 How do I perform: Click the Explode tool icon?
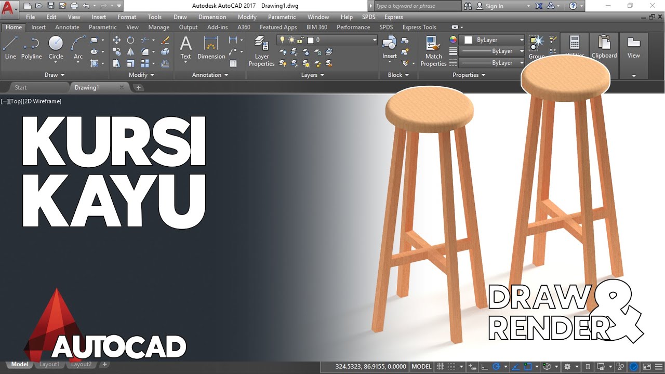point(165,51)
